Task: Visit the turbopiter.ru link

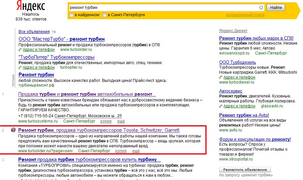Action: pyautogui.click(x=71, y=67)
